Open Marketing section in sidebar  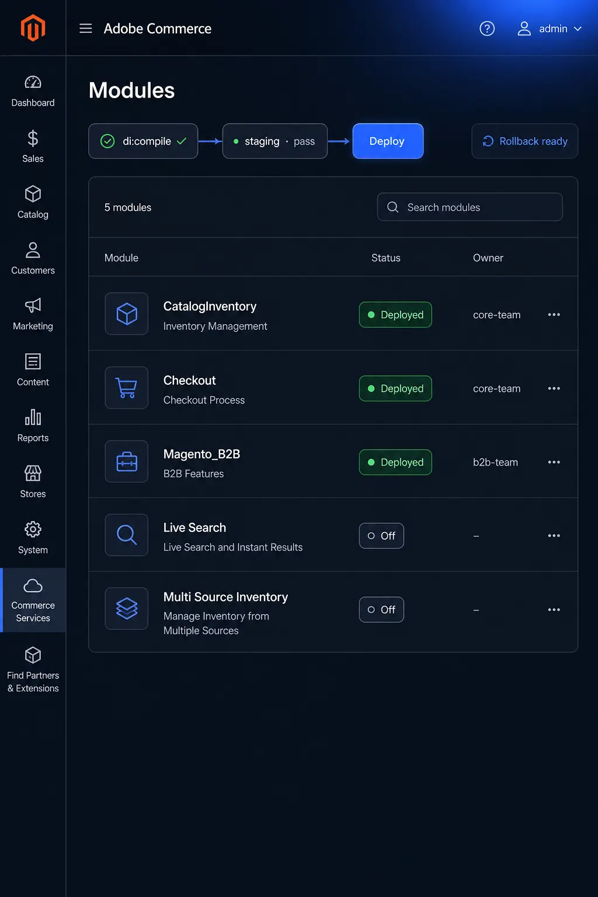[33, 314]
